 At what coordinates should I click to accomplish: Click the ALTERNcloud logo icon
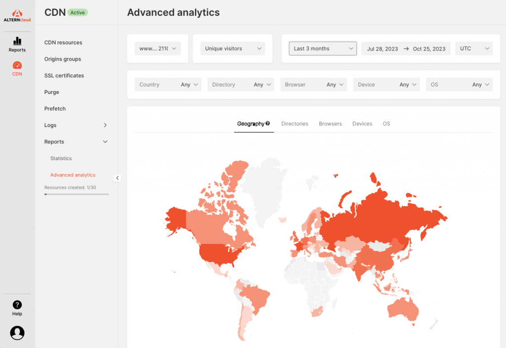[x=17, y=13]
